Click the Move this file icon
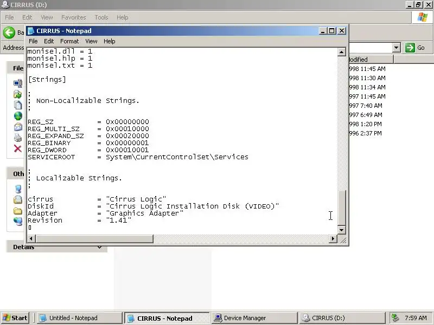Viewport: 434px width, 325px height. pyautogui.click(x=18, y=94)
